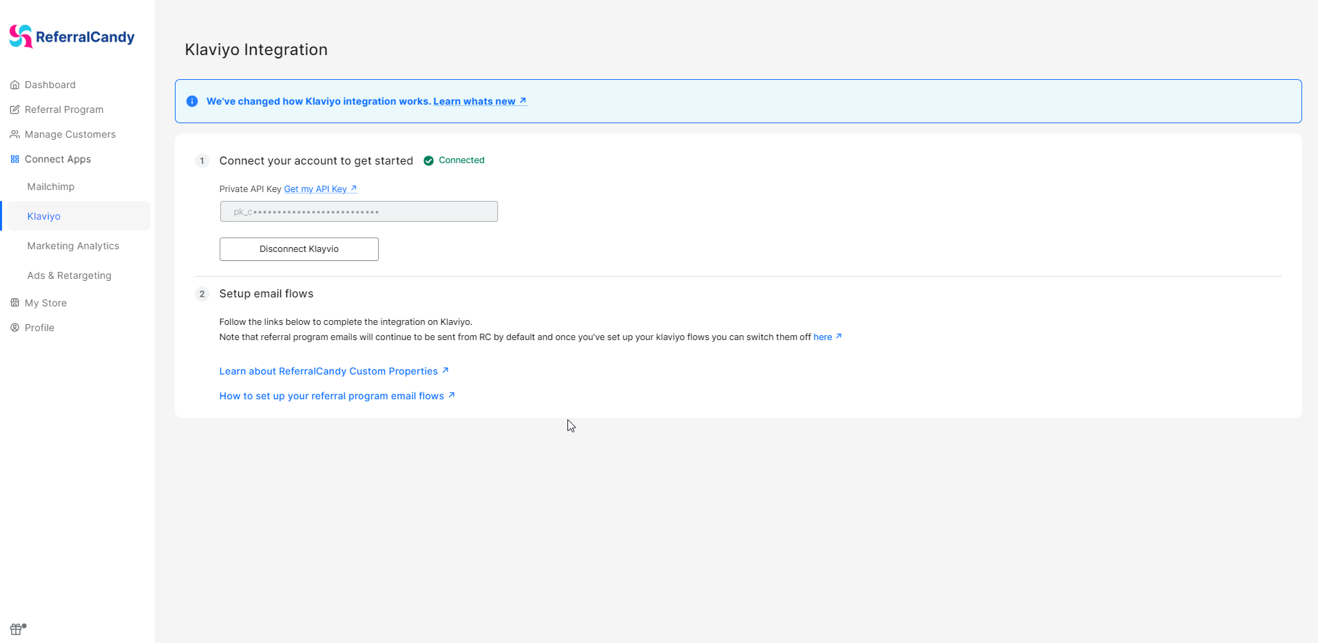Open Ads & Retargeting section
Image resolution: width=1318 pixels, height=643 pixels.
(x=69, y=275)
